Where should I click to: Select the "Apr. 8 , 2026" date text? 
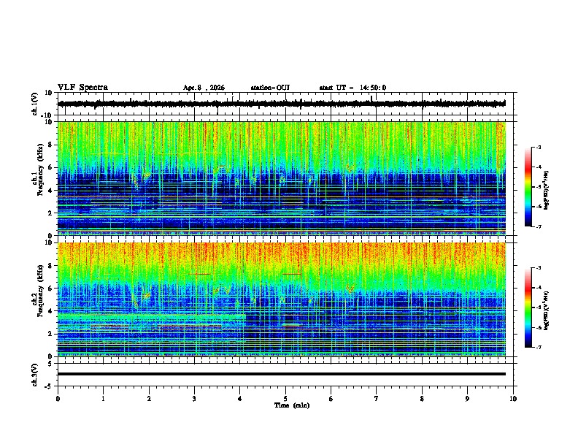(x=204, y=88)
